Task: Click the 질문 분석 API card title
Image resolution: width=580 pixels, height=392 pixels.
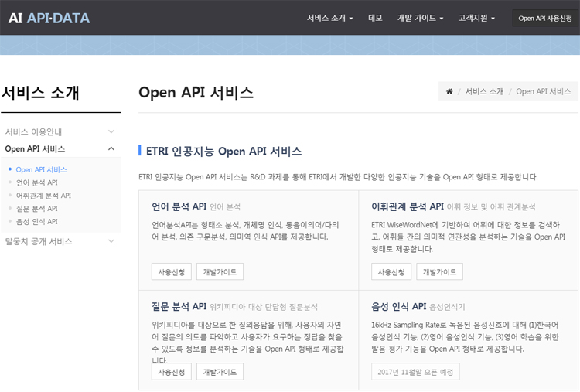Action: pos(179,306)
